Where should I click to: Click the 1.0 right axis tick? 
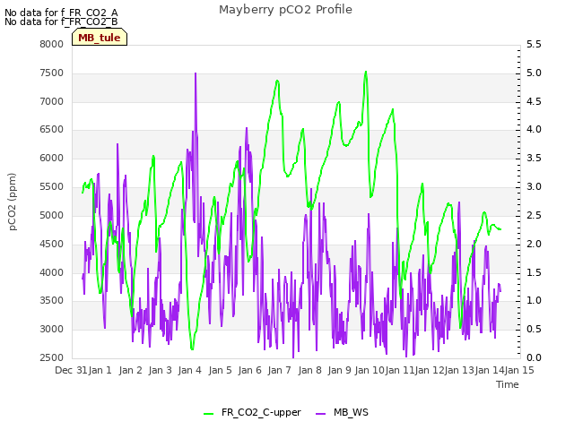[x=534, y=301]
